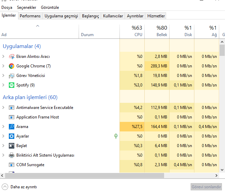225x191 pixels.
Task: Click the Google Chrome icon in process list
Action: pos(12,66)
